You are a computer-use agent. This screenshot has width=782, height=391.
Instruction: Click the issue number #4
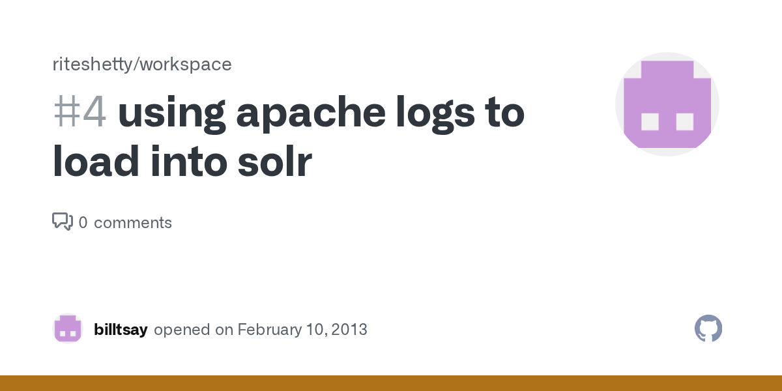(x=80, y=113)
